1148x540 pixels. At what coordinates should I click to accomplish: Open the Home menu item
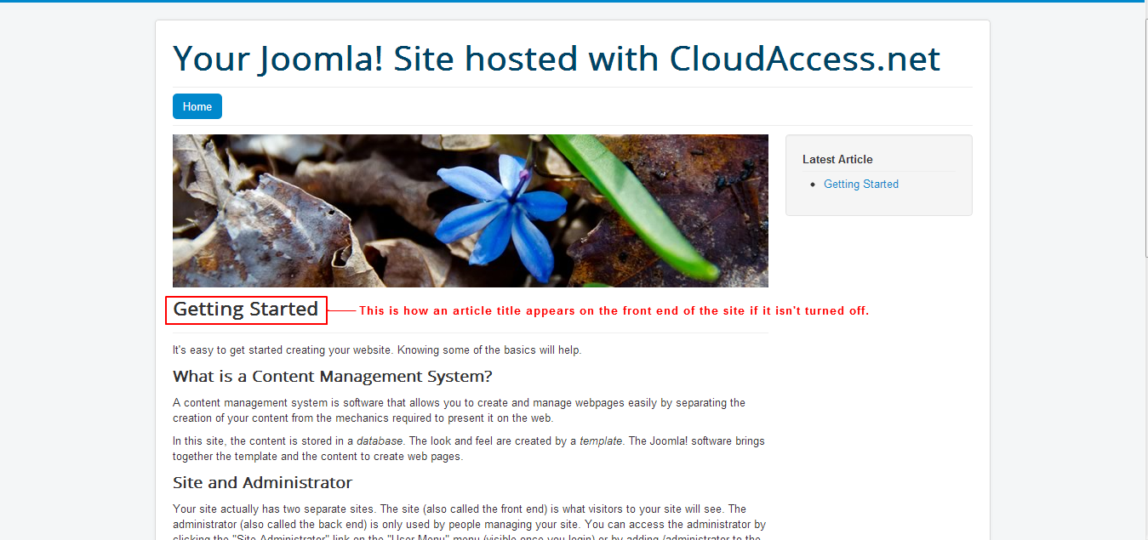coord(197,106)
